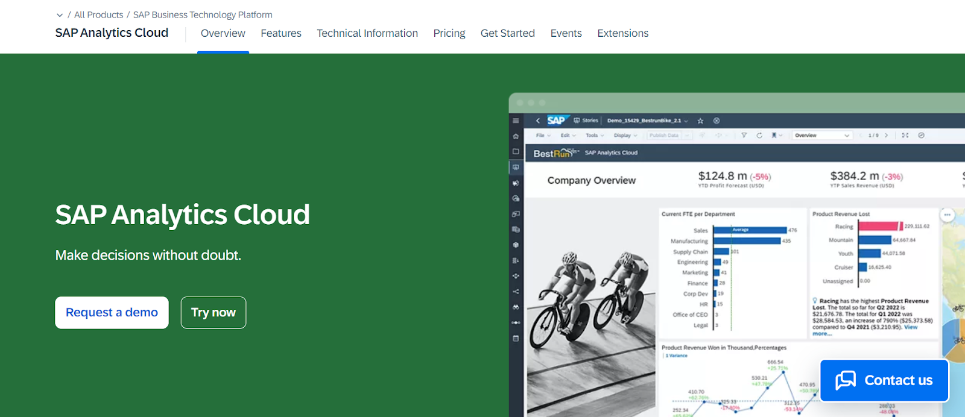Click the Home icon in the demo sidebar
Viewport: 965px width, 417px height.
point(516,136)
